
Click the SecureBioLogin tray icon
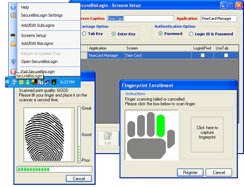pos(14,82)
